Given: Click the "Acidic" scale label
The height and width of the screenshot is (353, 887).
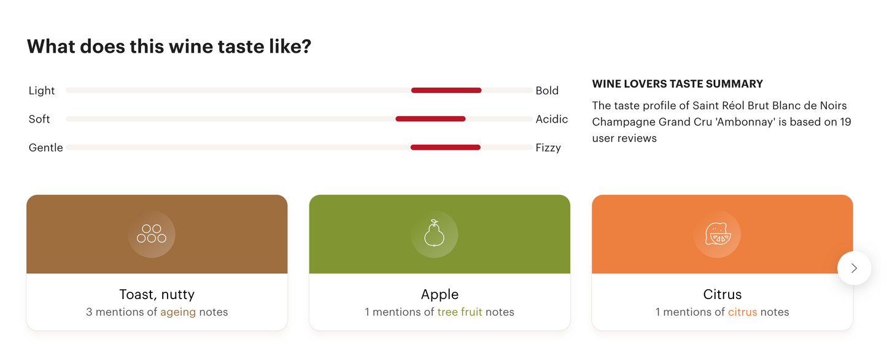Looking at the screenshot, I should 552,119.
